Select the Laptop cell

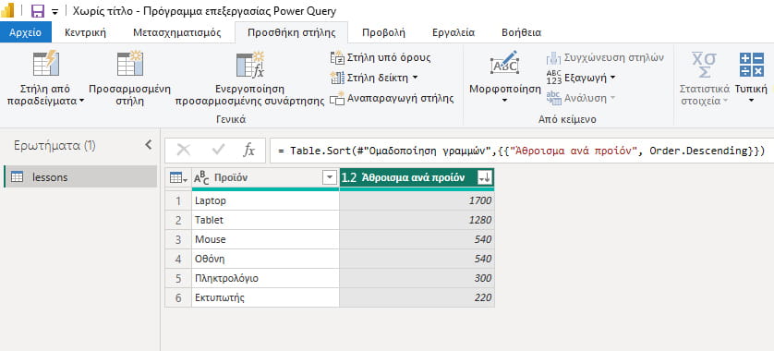tap(266, 201)
